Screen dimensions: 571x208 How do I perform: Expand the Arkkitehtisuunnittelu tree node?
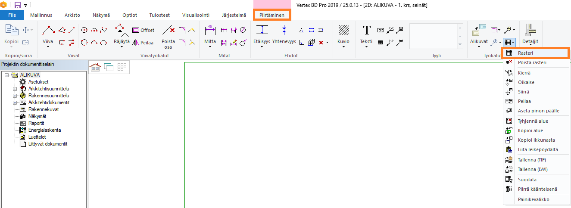click(x=15, y=89)
